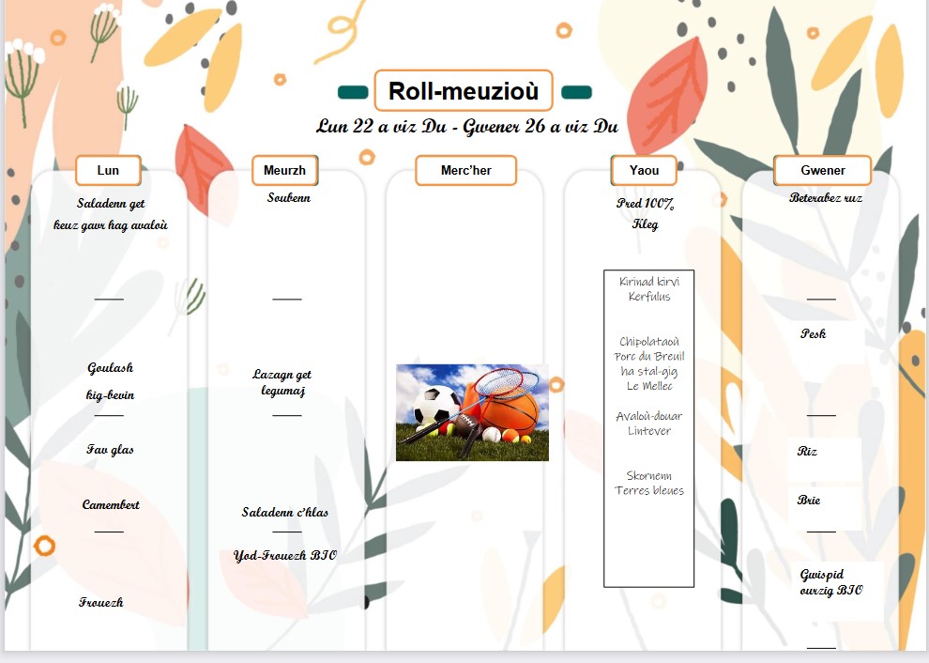Select the Lun day header

coord(108,170)
